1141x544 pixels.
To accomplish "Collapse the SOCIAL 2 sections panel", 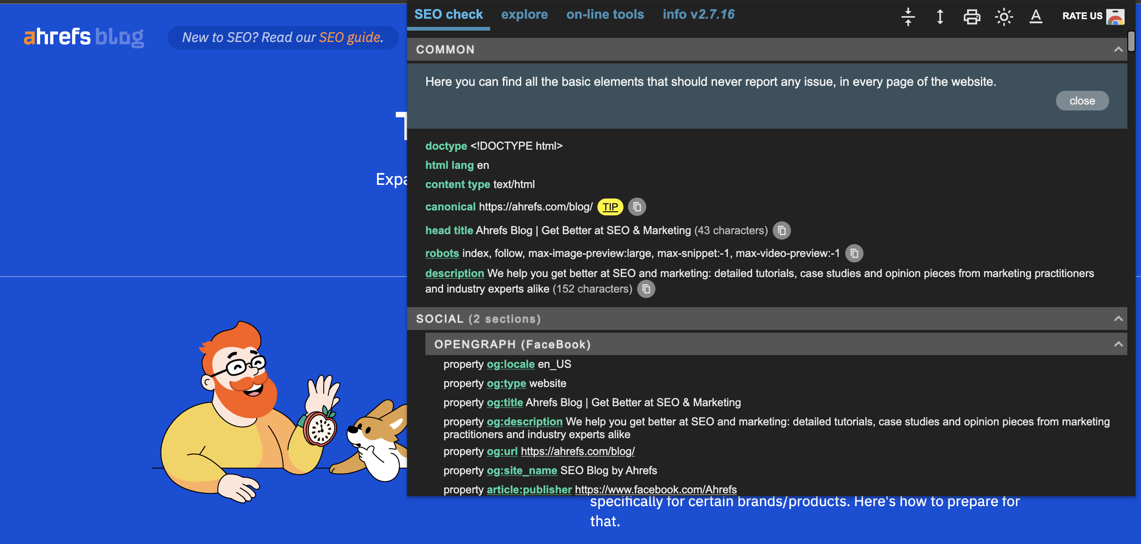I will 1119,319.
